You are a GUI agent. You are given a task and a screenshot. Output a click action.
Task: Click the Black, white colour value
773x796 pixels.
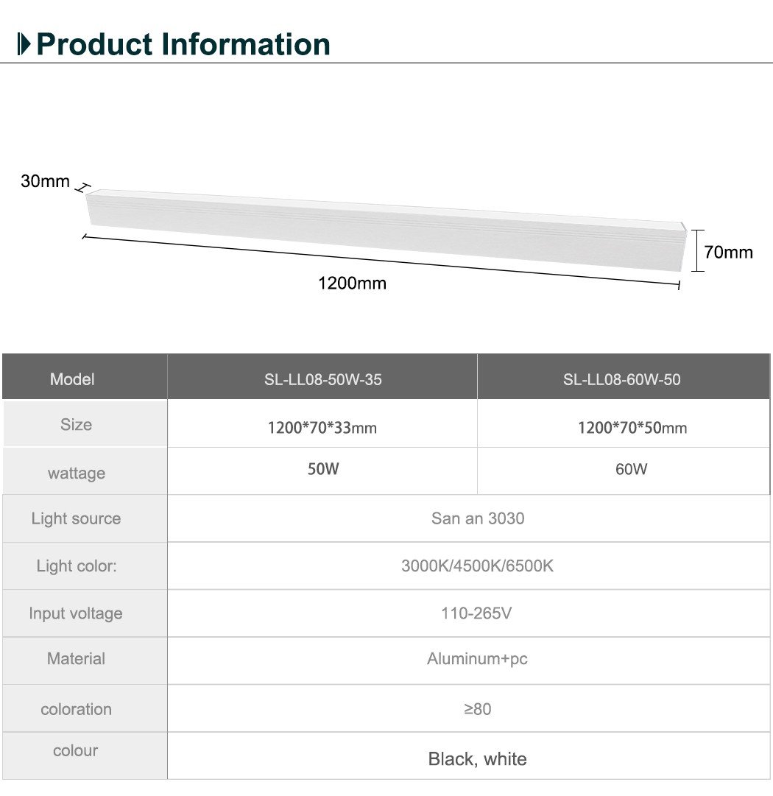pyautogui.click(x=477, y=758)
